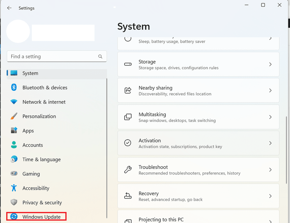Click the Recovery icon
This screenshot has width=290, height=223.
pyautogui.click(x=128, y=196)
